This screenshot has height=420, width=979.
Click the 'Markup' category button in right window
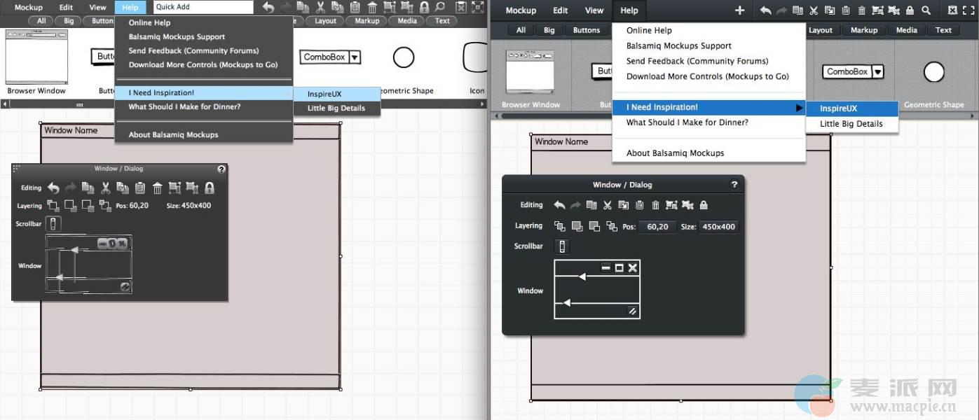pos(863,30)
